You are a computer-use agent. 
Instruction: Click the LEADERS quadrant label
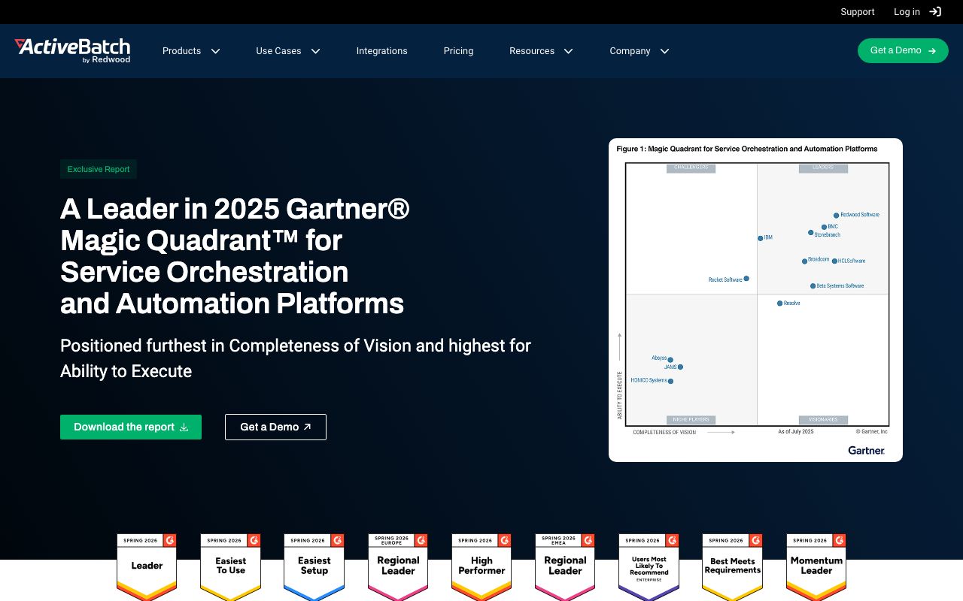823,168
